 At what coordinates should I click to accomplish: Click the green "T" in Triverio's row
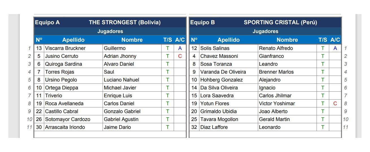click(167, 96)
